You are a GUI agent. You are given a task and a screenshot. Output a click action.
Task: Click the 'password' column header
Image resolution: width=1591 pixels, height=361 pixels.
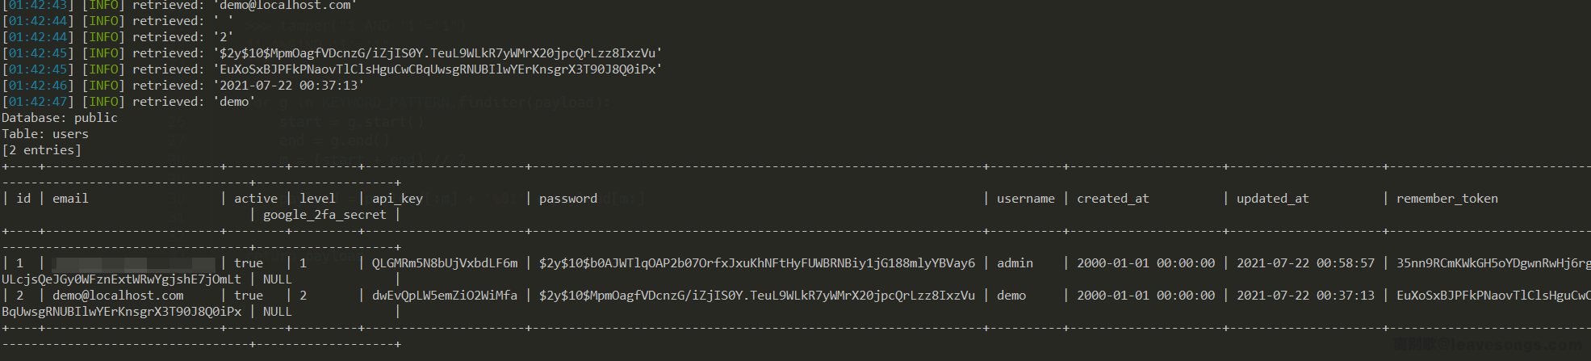568,199
